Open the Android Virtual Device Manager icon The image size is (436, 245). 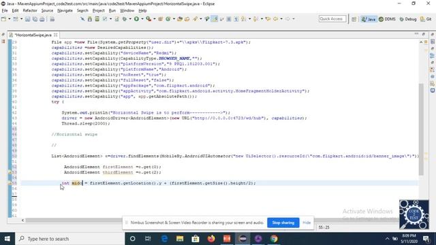point(97,19)
